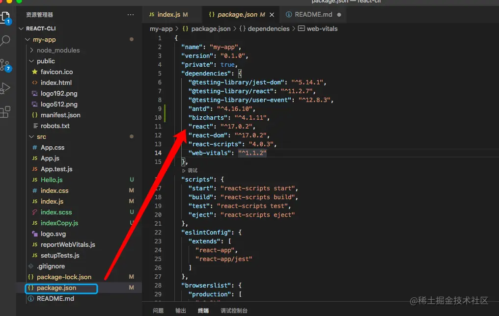Open the 输出 output panel tab
499x316 pixels.
[180, 311]
